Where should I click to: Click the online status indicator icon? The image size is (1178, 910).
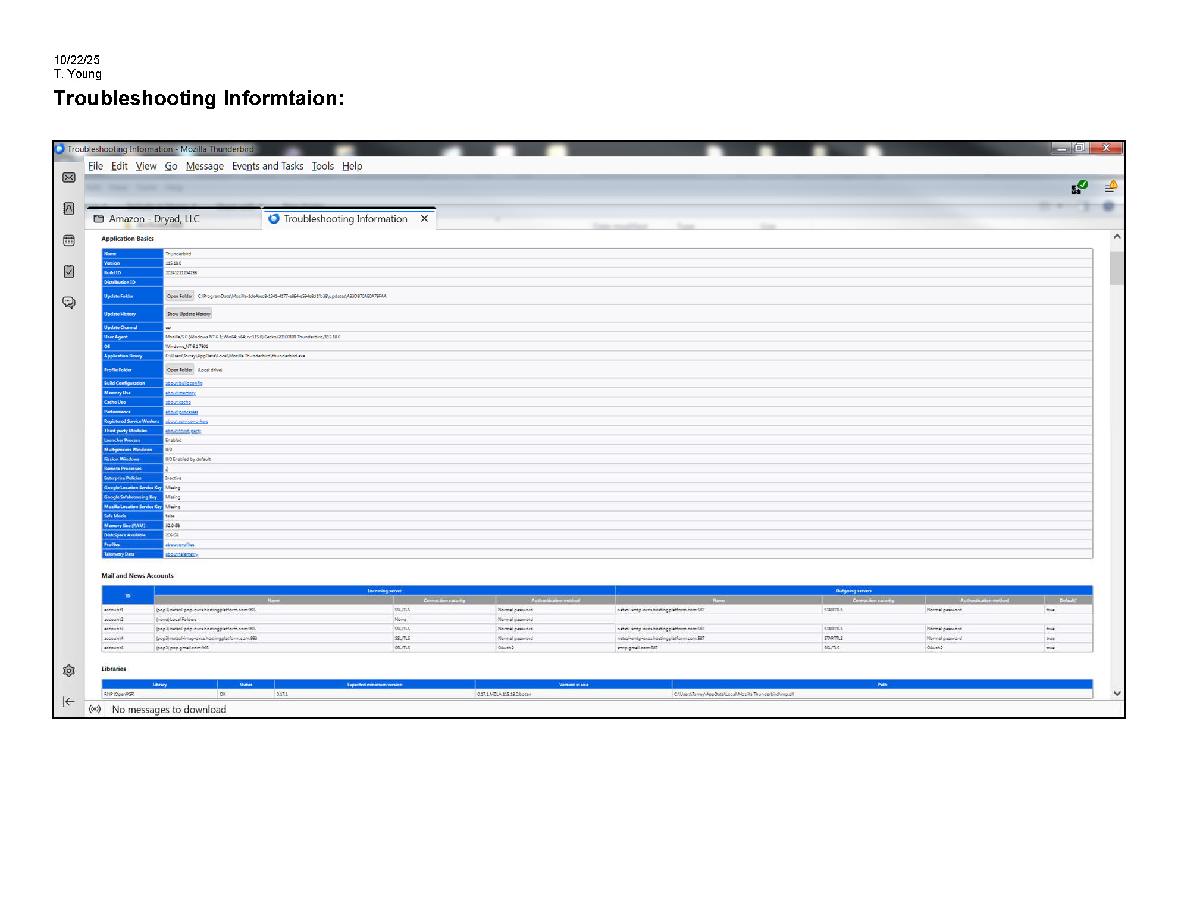pos(95,709)
